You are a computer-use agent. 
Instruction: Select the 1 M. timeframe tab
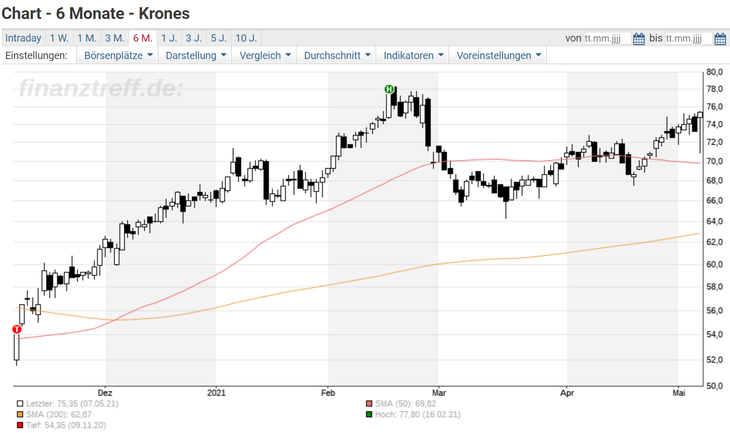(x=87, y=38)
